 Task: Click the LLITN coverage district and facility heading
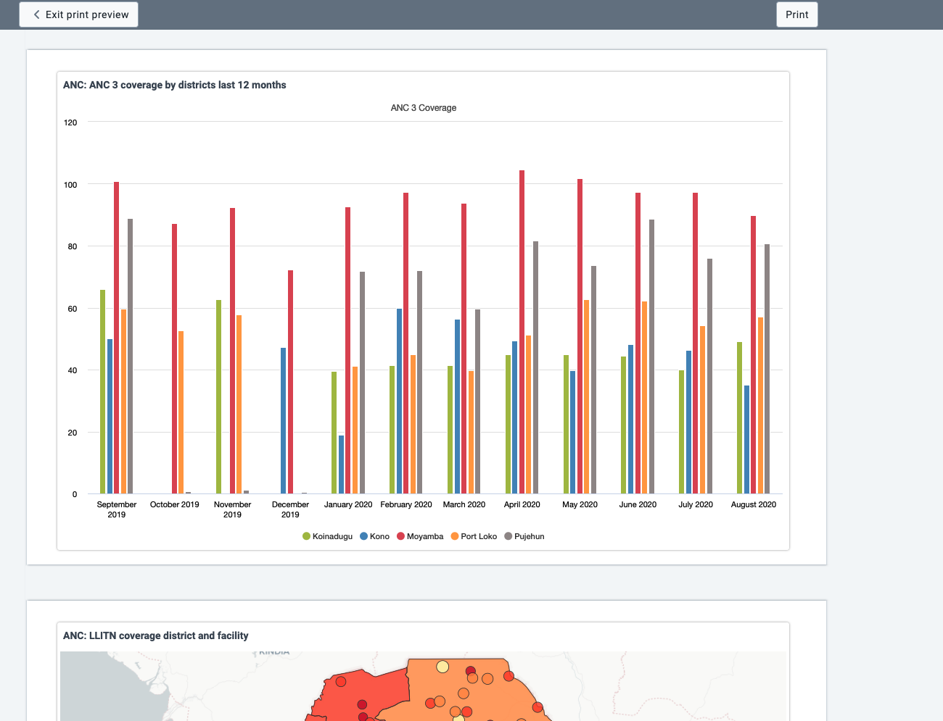point(156,635)
